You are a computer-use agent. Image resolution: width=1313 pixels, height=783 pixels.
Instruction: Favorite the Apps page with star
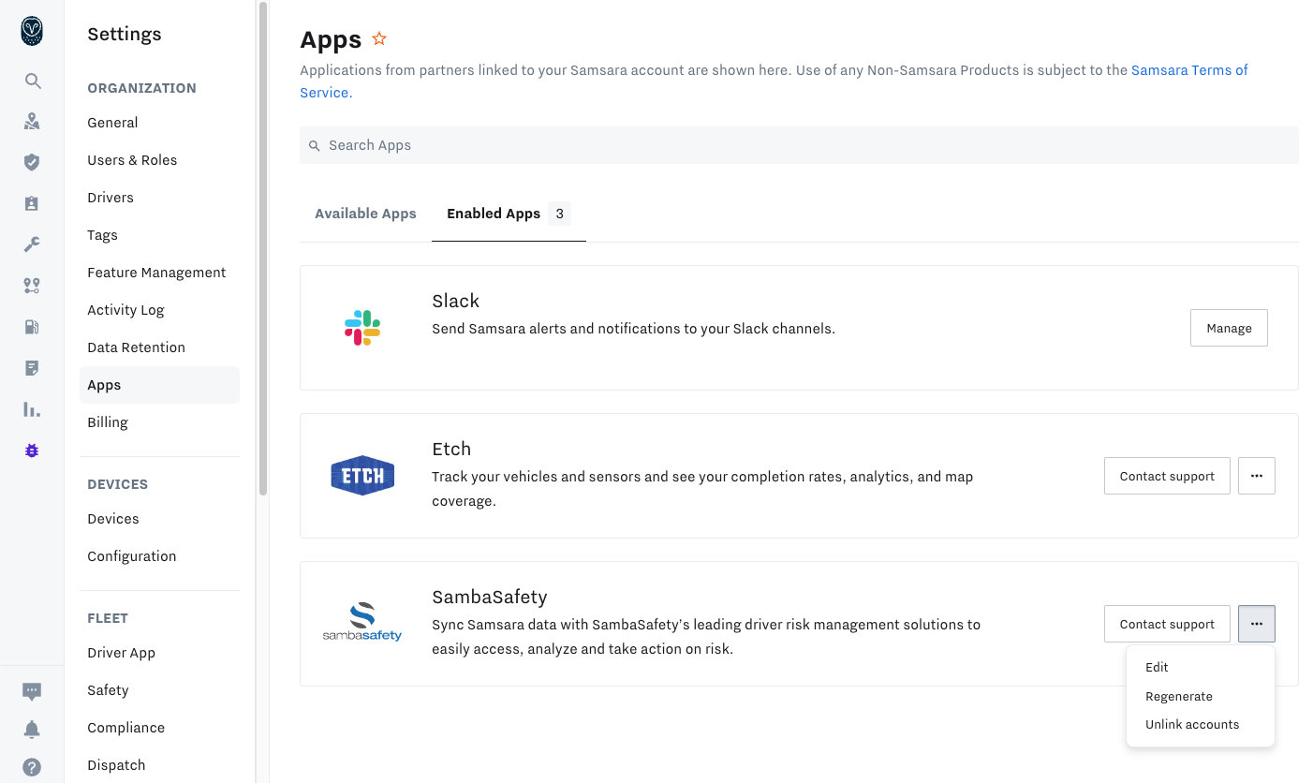(x=379, y=38)
